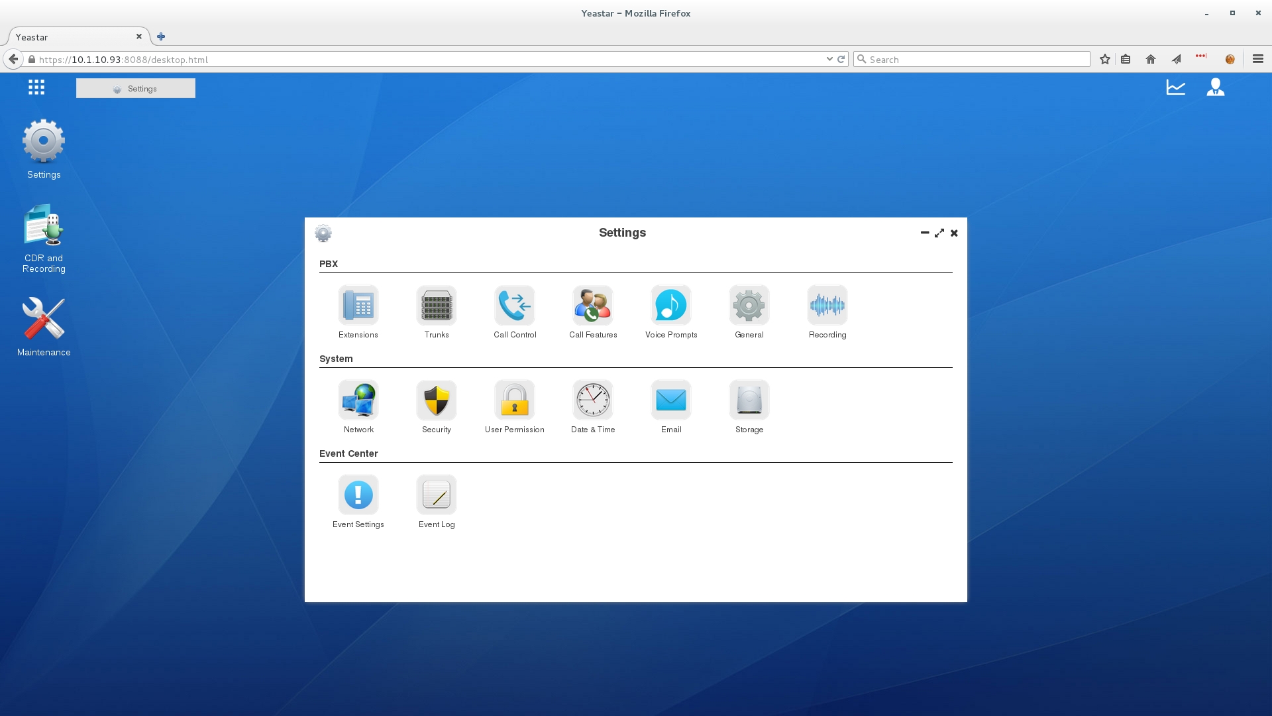This screenshot has height=716, width=1272.
Task: Launch Maintenance desktop shortcut
Action: pyautogui.click(x=44, y=327)
